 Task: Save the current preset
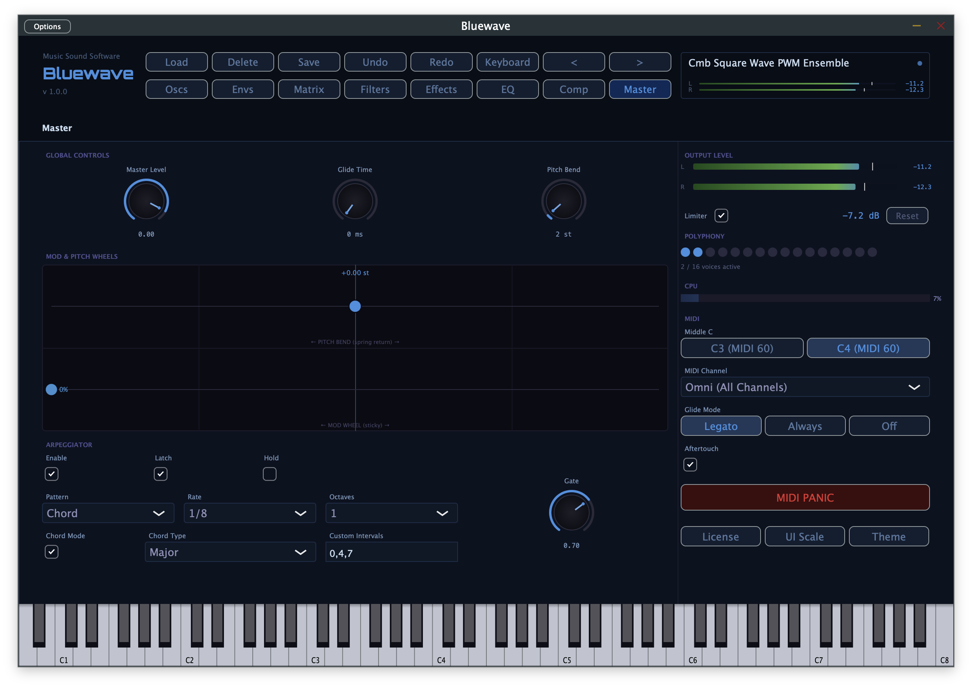tap(308, 62)
